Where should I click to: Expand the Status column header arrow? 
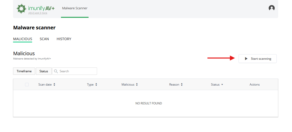[222, 85]
